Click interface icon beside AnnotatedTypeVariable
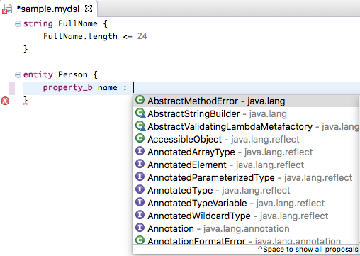This screenshot has width=360, height=256. [140, 202]
